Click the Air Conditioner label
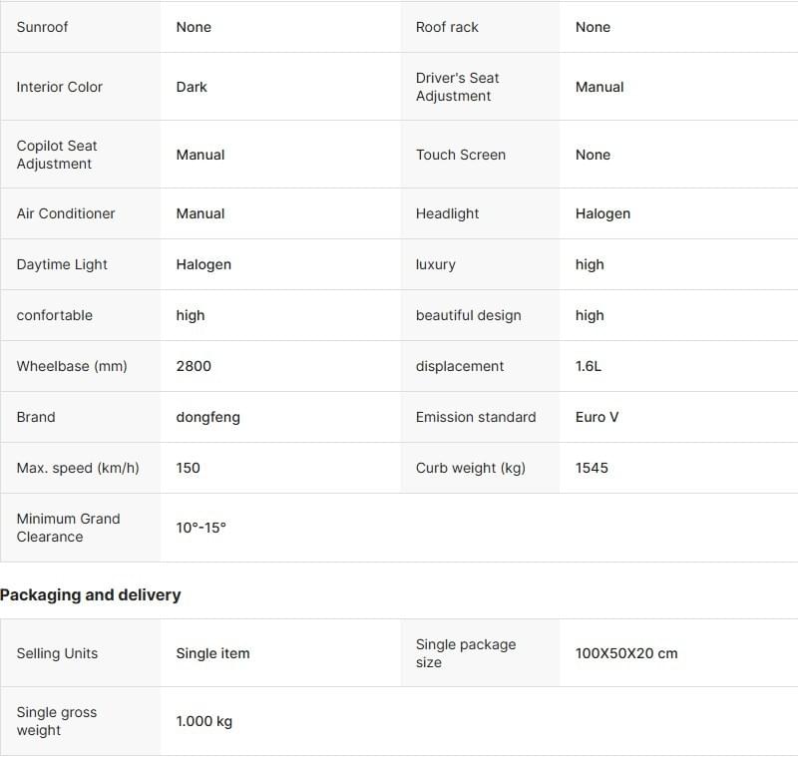The width and height of the screenshot is (798, 757). (x=66, y=213)
